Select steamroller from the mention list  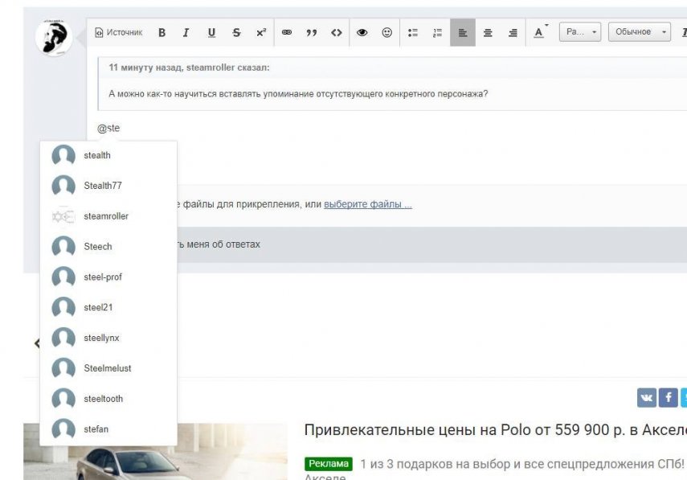coord(106,216)
